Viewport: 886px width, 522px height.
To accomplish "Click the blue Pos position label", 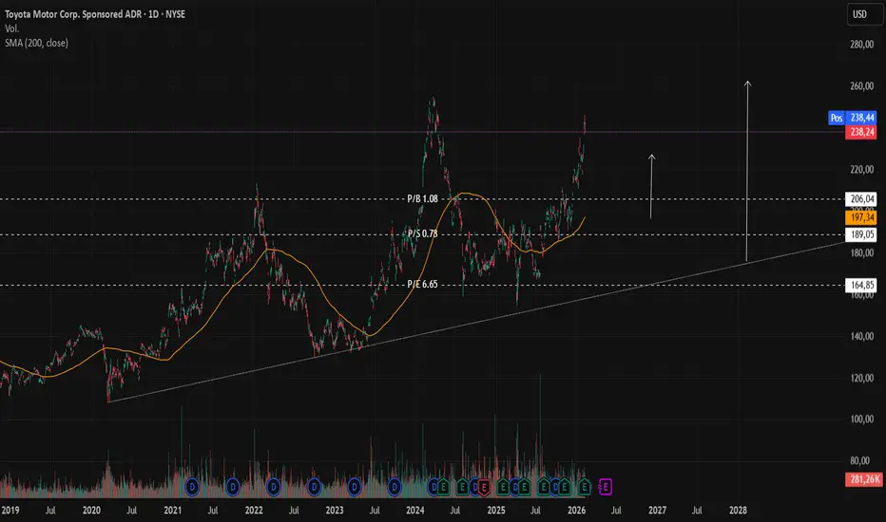I will 837,118.
